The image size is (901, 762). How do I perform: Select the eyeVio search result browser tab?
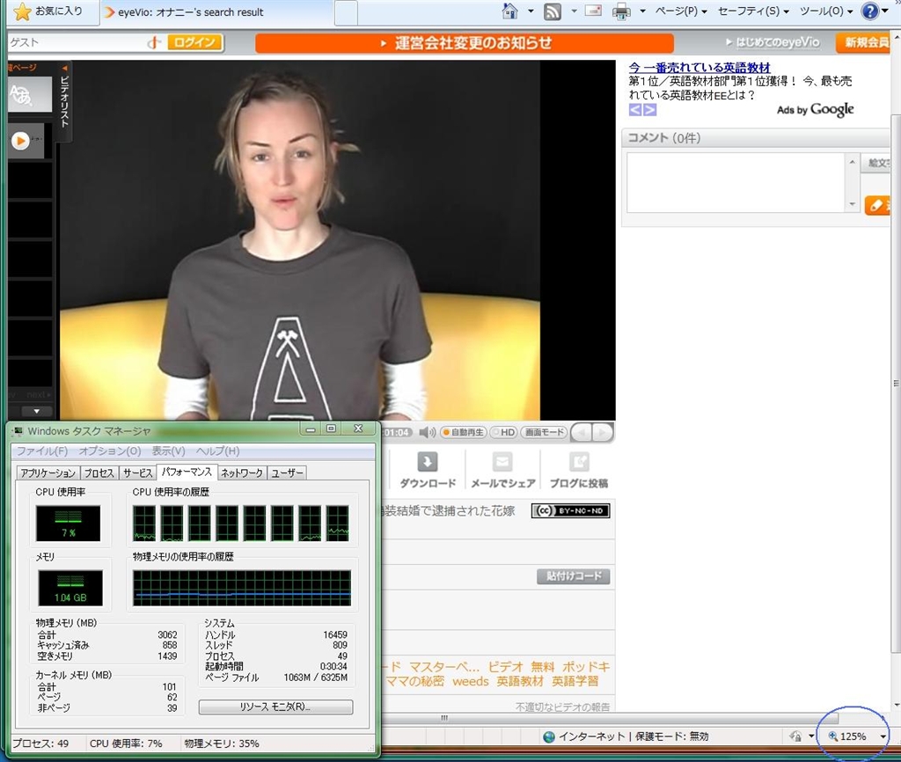pos(216,12)
